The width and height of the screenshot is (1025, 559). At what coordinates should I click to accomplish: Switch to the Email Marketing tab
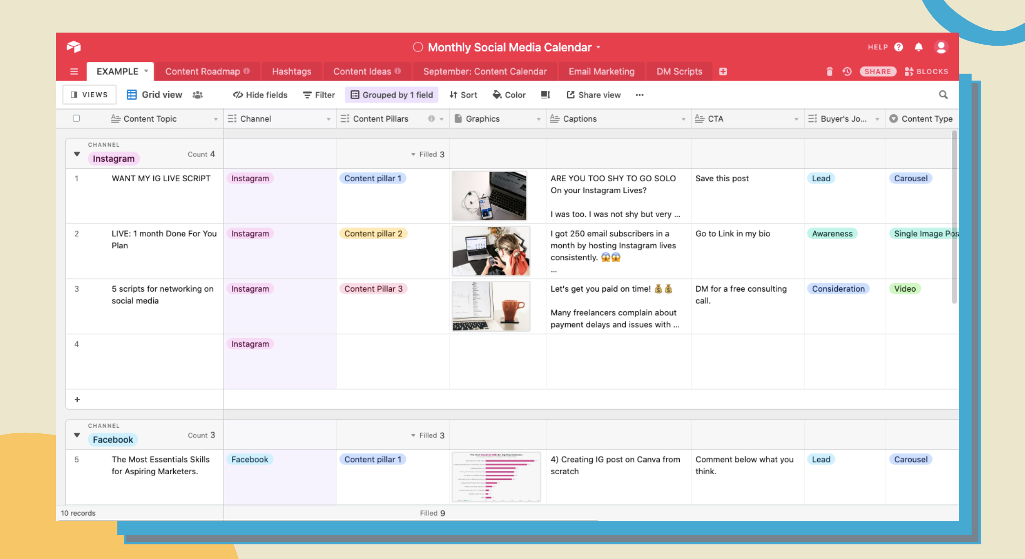[x=601, y=71]
